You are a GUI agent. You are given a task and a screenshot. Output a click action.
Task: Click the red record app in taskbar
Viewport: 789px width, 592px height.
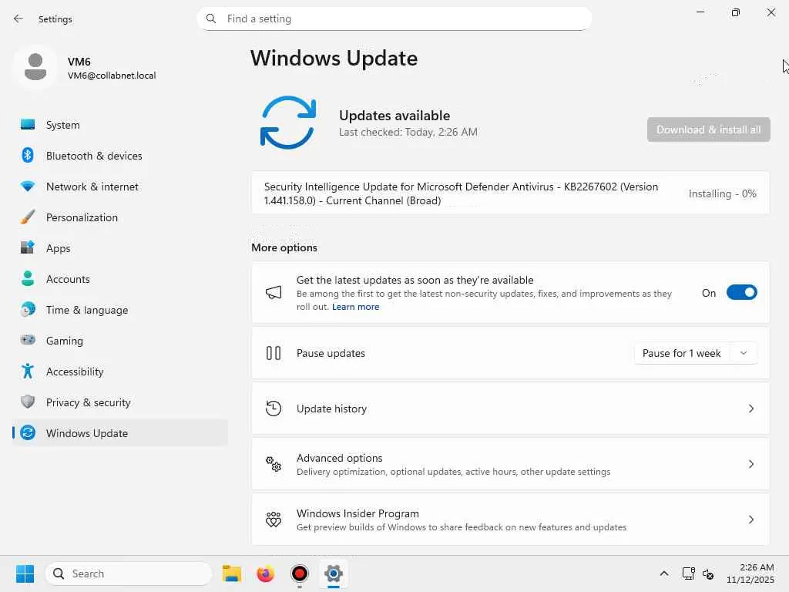click(x=300, y=573)
